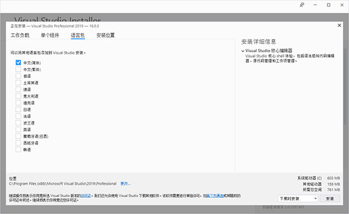Tick the 德语 language checkbox
Image resolution: width=349 pixels, height=214 pixels.
tap(18, 90)
